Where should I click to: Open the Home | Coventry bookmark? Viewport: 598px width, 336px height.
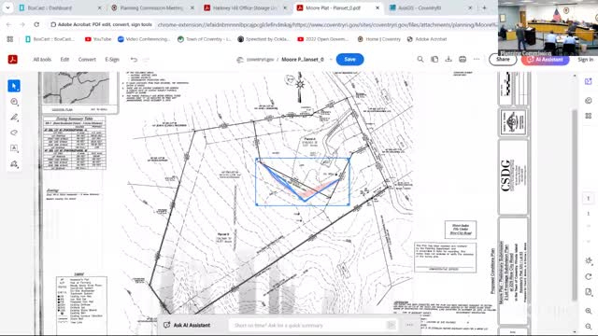pyautogui.click(x=379, y=39)
